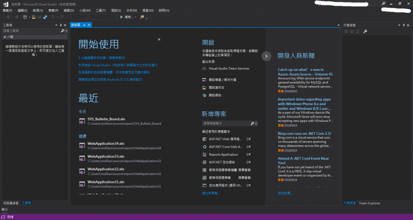
Task: Click the round arrow button beside news pane
Action: (x=266, y=56)
